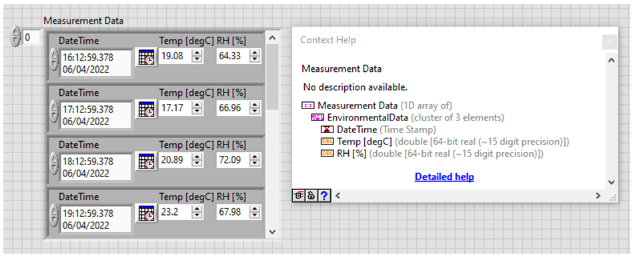
Task: Click the RH field with value 67.98
Action: tap(233, 212)
